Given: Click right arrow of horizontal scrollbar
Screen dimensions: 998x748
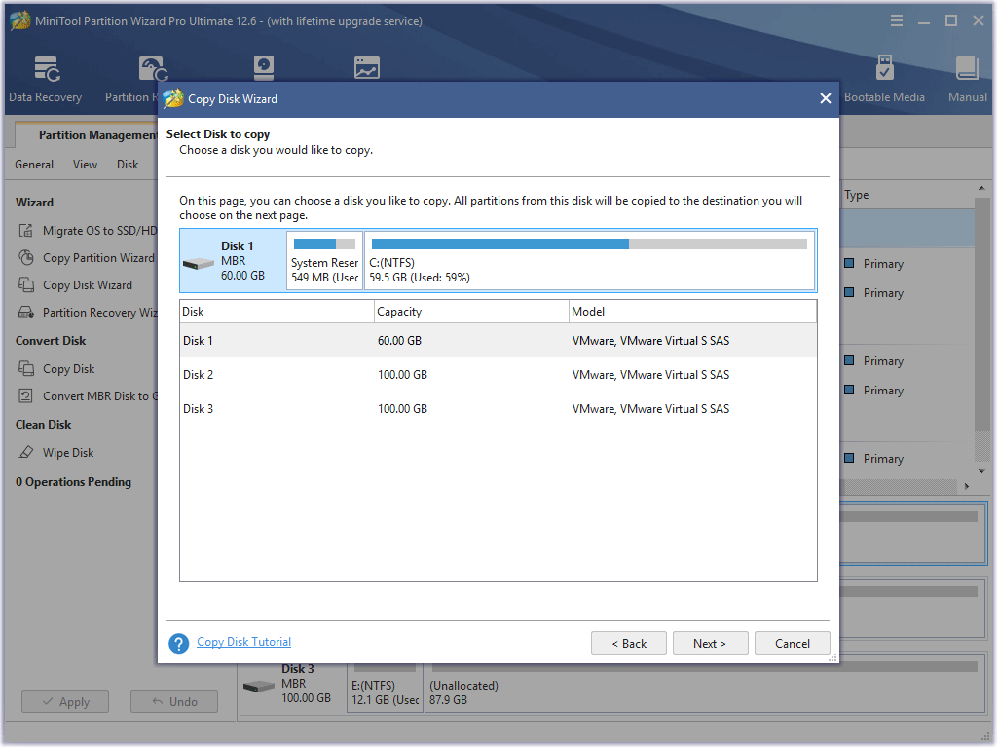Looking at the screenshot, I should point(967,486).
